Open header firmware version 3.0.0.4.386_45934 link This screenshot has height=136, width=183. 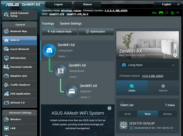pyautogui.click(x=116, y=11)
